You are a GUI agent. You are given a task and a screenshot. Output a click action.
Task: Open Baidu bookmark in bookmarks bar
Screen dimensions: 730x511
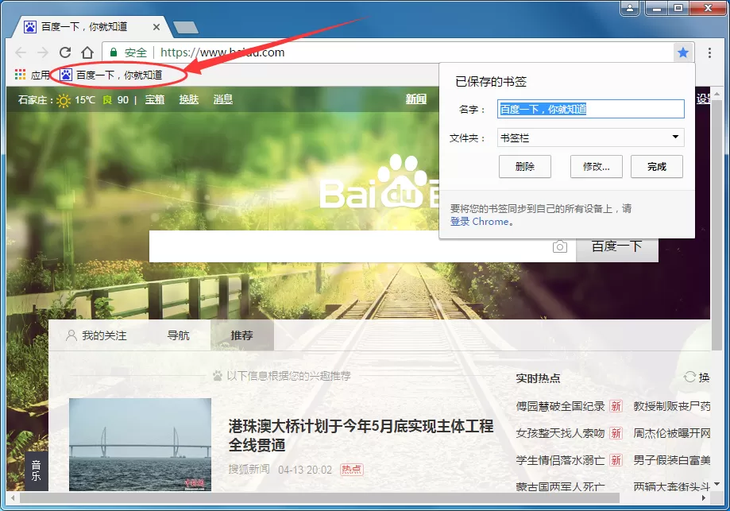tap(111, 75)
